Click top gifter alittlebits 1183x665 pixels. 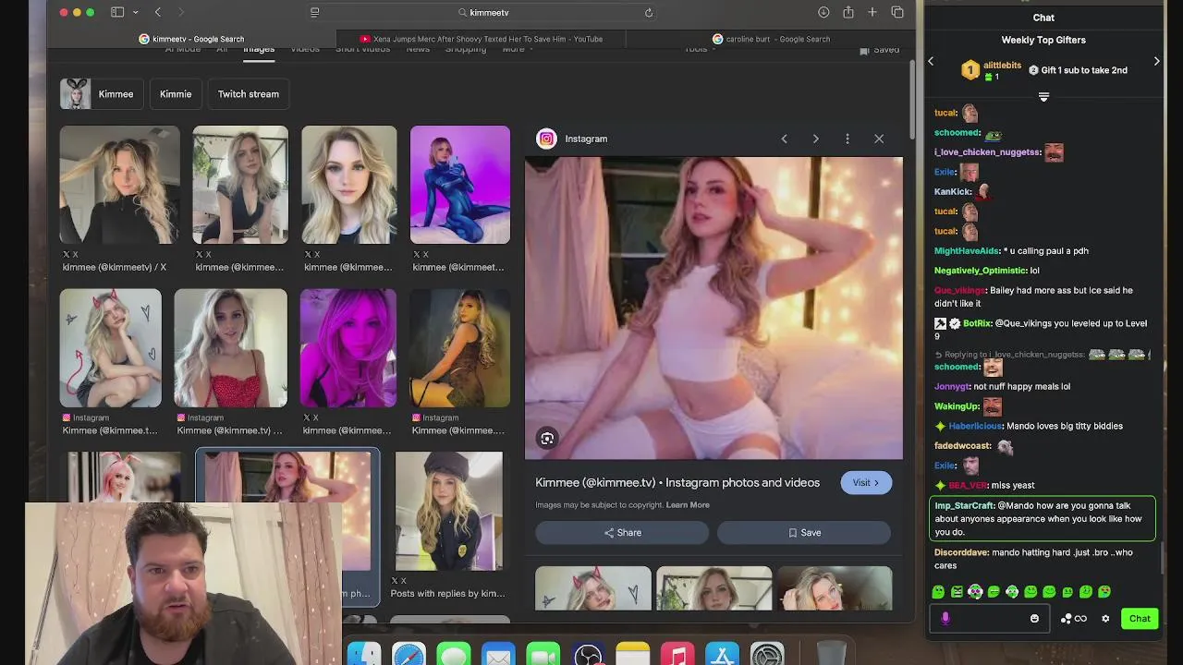tap(1002, 66)
